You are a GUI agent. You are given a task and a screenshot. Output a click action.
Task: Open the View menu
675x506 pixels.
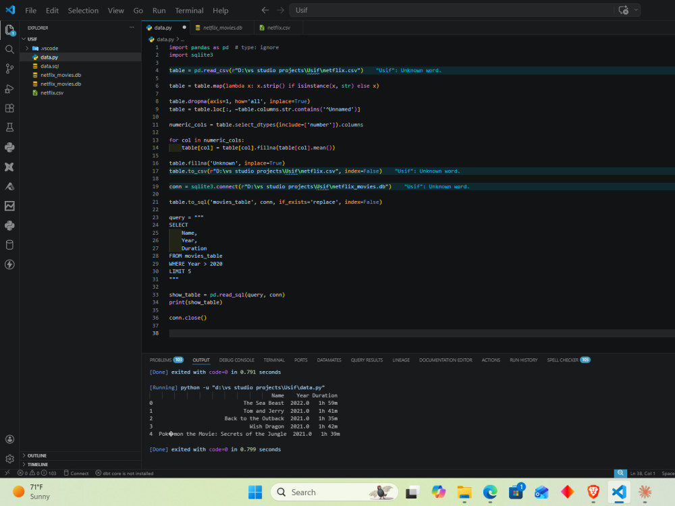(x=116, y=10)
